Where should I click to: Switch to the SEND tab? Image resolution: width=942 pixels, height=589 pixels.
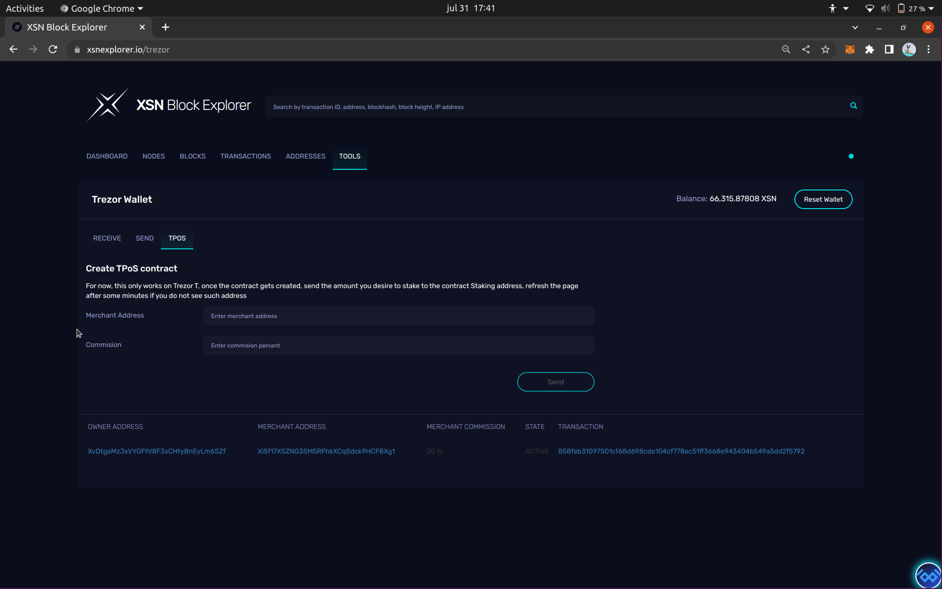[145, 238]
